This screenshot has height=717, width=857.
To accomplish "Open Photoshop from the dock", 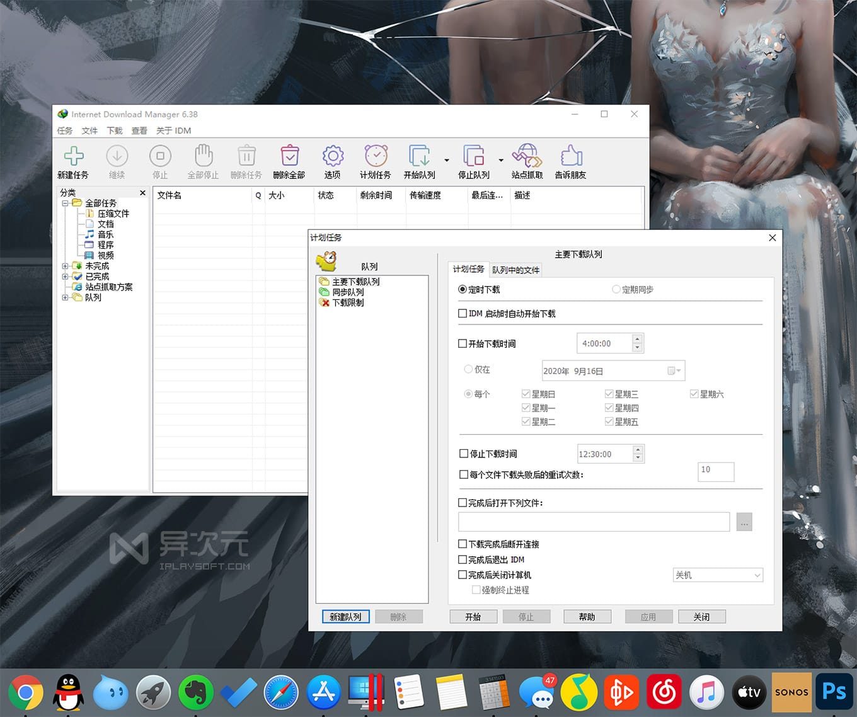I will click(x=834, y=691).
